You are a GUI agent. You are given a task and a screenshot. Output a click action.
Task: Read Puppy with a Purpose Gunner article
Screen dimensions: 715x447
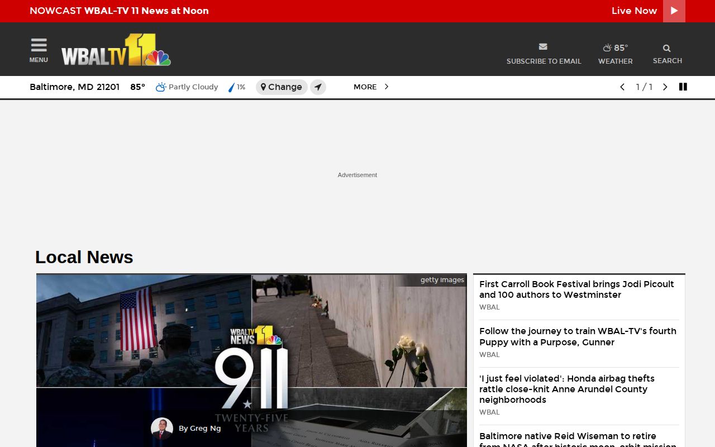(x=578, y=336)
